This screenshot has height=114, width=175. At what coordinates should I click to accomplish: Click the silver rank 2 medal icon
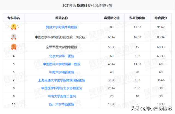[14, 37]
